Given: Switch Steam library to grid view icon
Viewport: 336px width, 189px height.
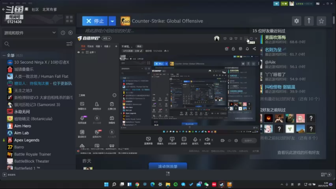Looking at the screenshot, I should coord(69,19).
